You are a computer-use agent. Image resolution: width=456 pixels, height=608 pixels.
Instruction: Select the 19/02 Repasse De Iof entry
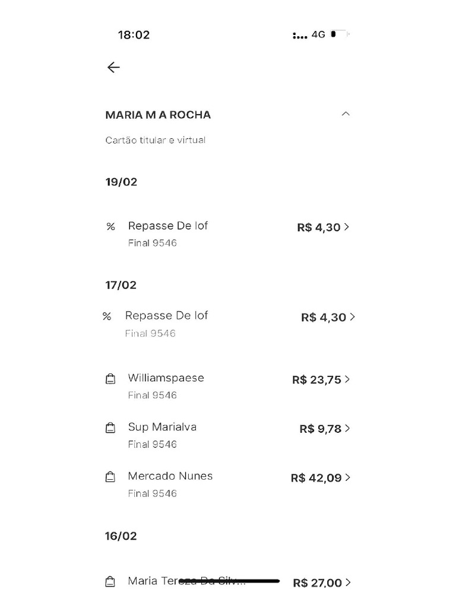pos(167,226)
